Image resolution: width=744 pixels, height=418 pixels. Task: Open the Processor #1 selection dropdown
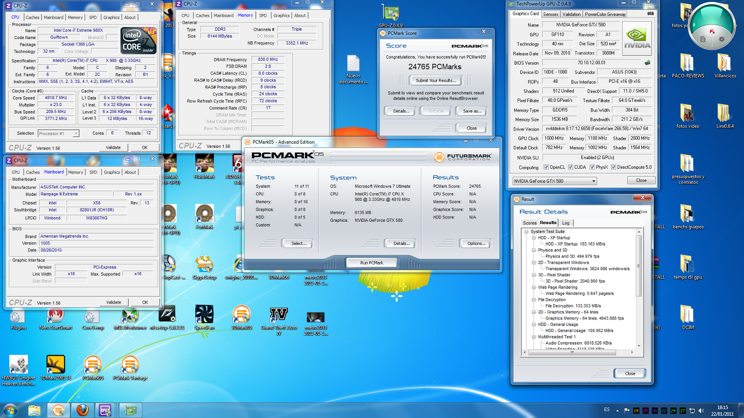click(x=58, y=133)
